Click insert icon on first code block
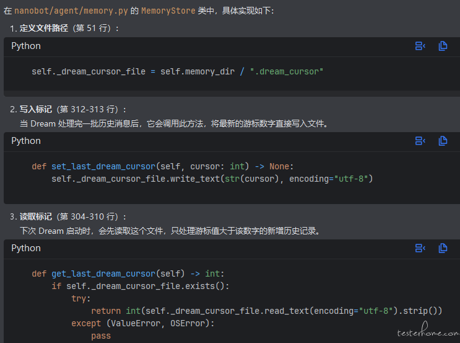This screenshot has width=460, height=343. click(x=420, y=46)
